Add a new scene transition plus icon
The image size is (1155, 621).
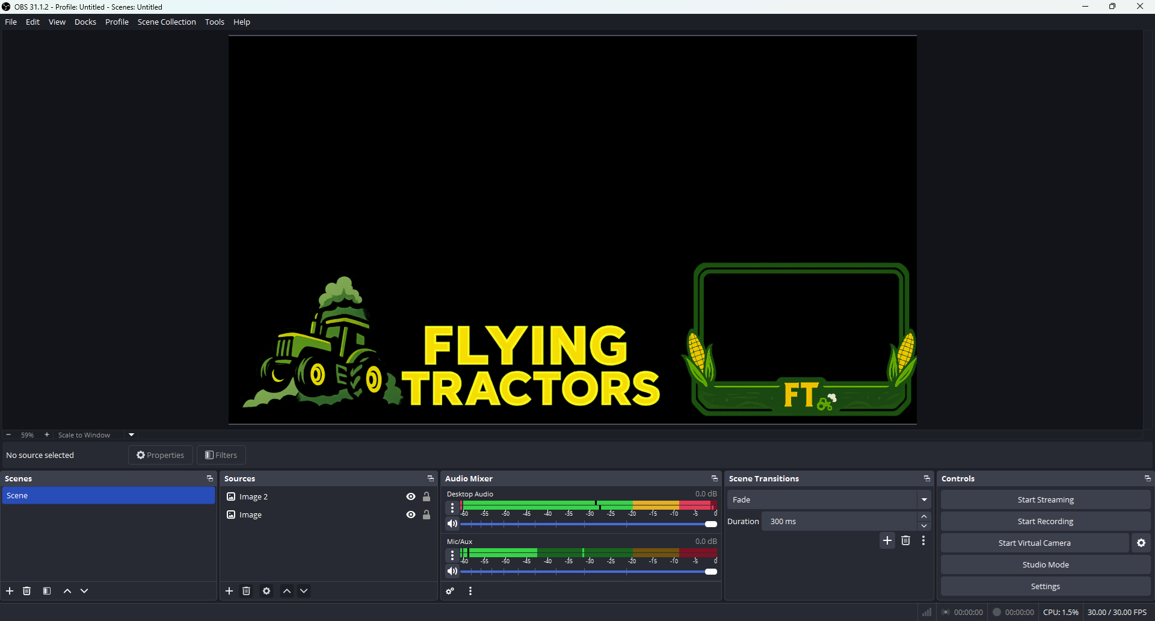[887, 540]
